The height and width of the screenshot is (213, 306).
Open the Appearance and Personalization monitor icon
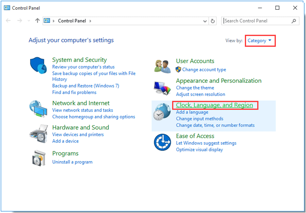tap(162, 87)
